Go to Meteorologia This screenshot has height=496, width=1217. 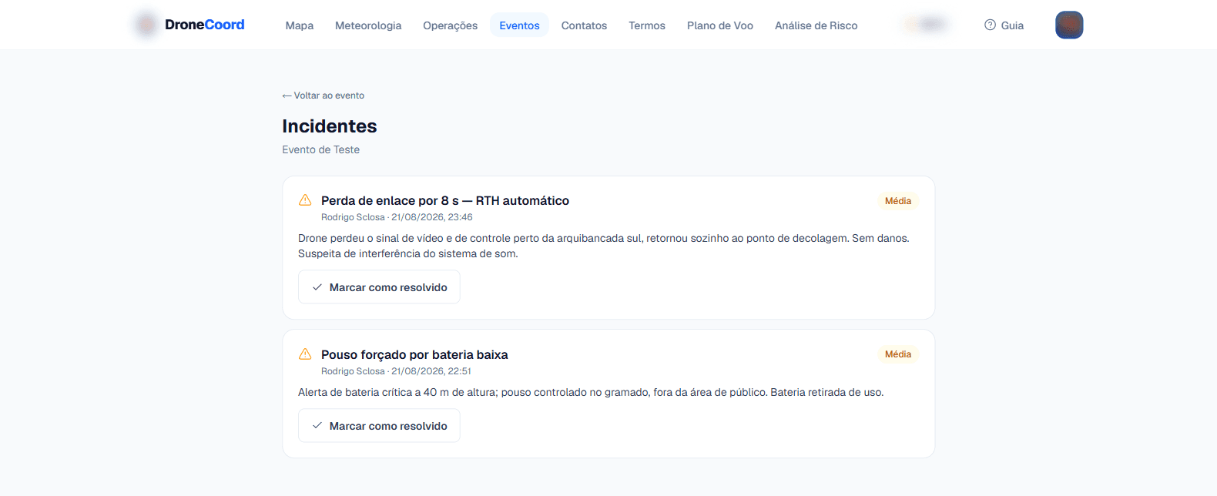click(x=368, y=25)
